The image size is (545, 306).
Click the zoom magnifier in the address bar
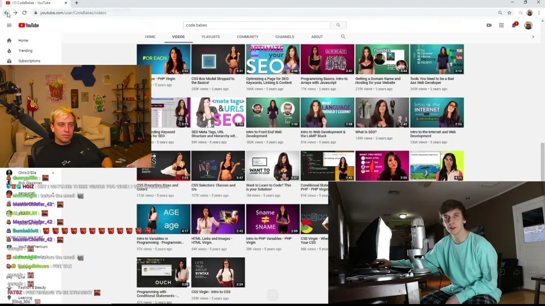500,13
